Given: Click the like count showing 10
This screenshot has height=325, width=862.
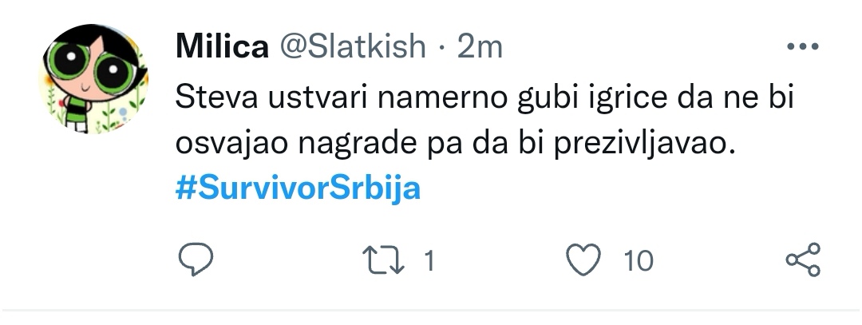Looking at the screenshot, I should (639, 260).
